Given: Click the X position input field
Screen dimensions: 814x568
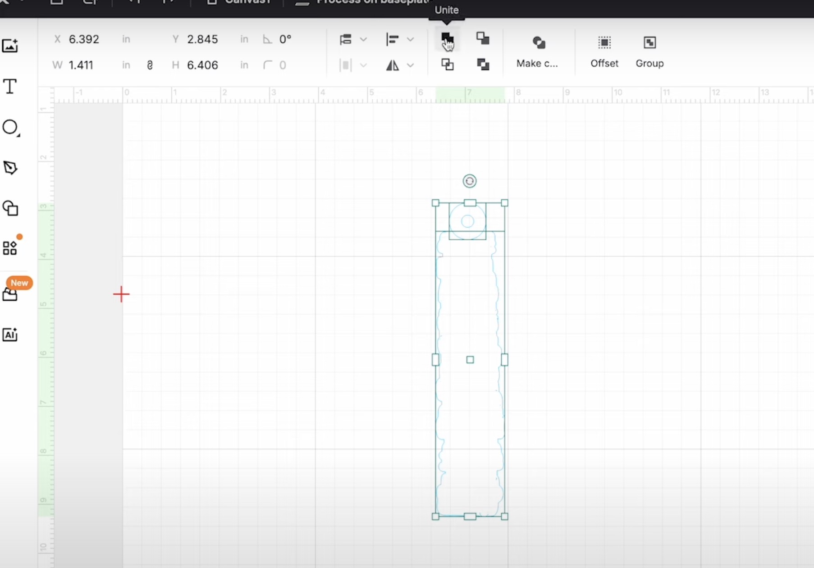Looking at the screenshot, I should (84, 40).
